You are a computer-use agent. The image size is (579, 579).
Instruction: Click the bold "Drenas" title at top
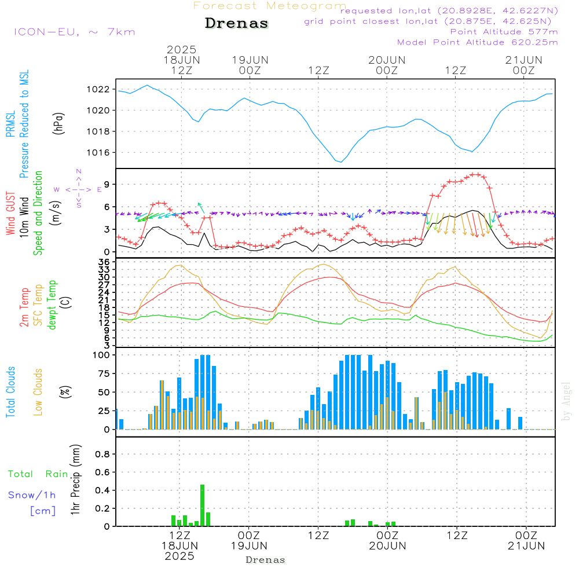(x=237, y=24)
